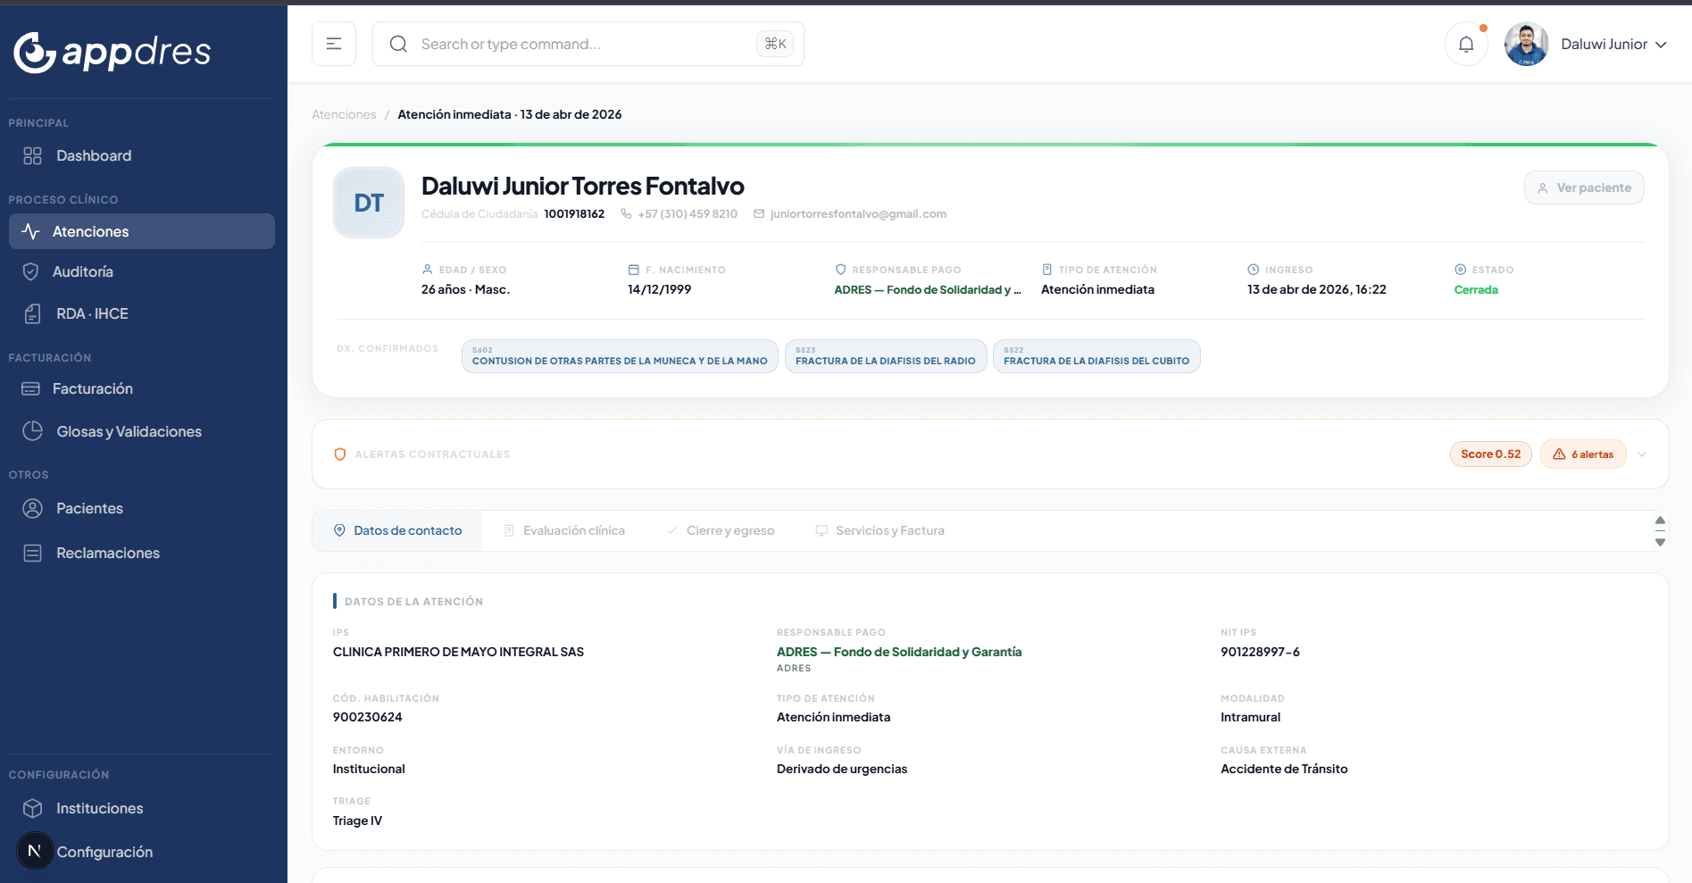Click the alert shield icon in Alertas Contractuales
This screenshot has width=1692, height=883.
[x=340, y=454]
